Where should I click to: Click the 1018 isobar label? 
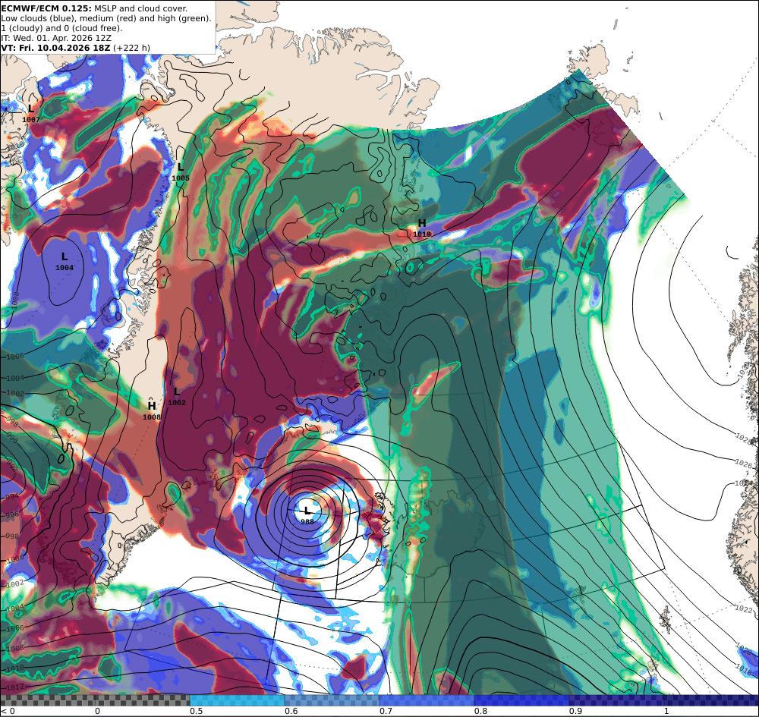744,668
